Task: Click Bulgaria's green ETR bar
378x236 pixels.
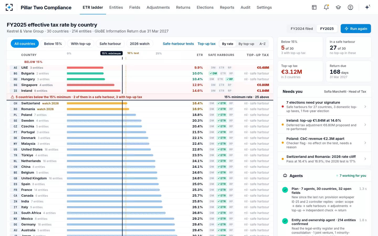Action: [85, 73]
